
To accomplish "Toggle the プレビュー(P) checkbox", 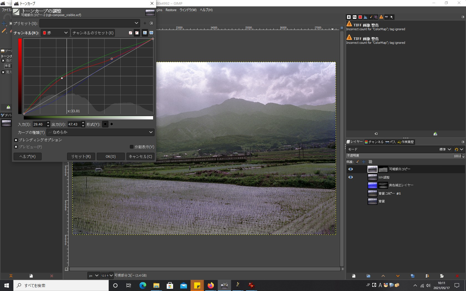I will pyautogui.click(x=16, y=147).
